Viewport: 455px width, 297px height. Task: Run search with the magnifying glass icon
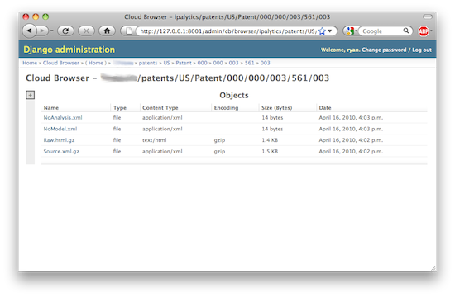coord(406,31)
